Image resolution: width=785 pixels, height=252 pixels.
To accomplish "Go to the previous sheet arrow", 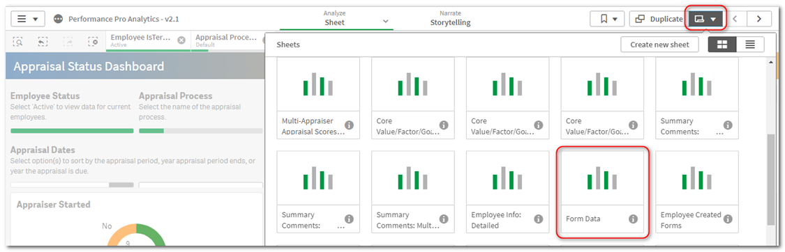I will [735, 19].
